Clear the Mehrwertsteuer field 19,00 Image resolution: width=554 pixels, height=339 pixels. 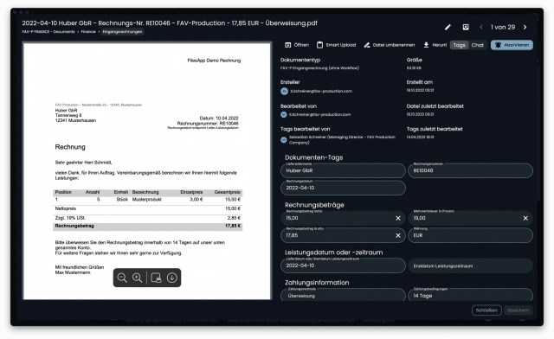[x=525, y=218]
